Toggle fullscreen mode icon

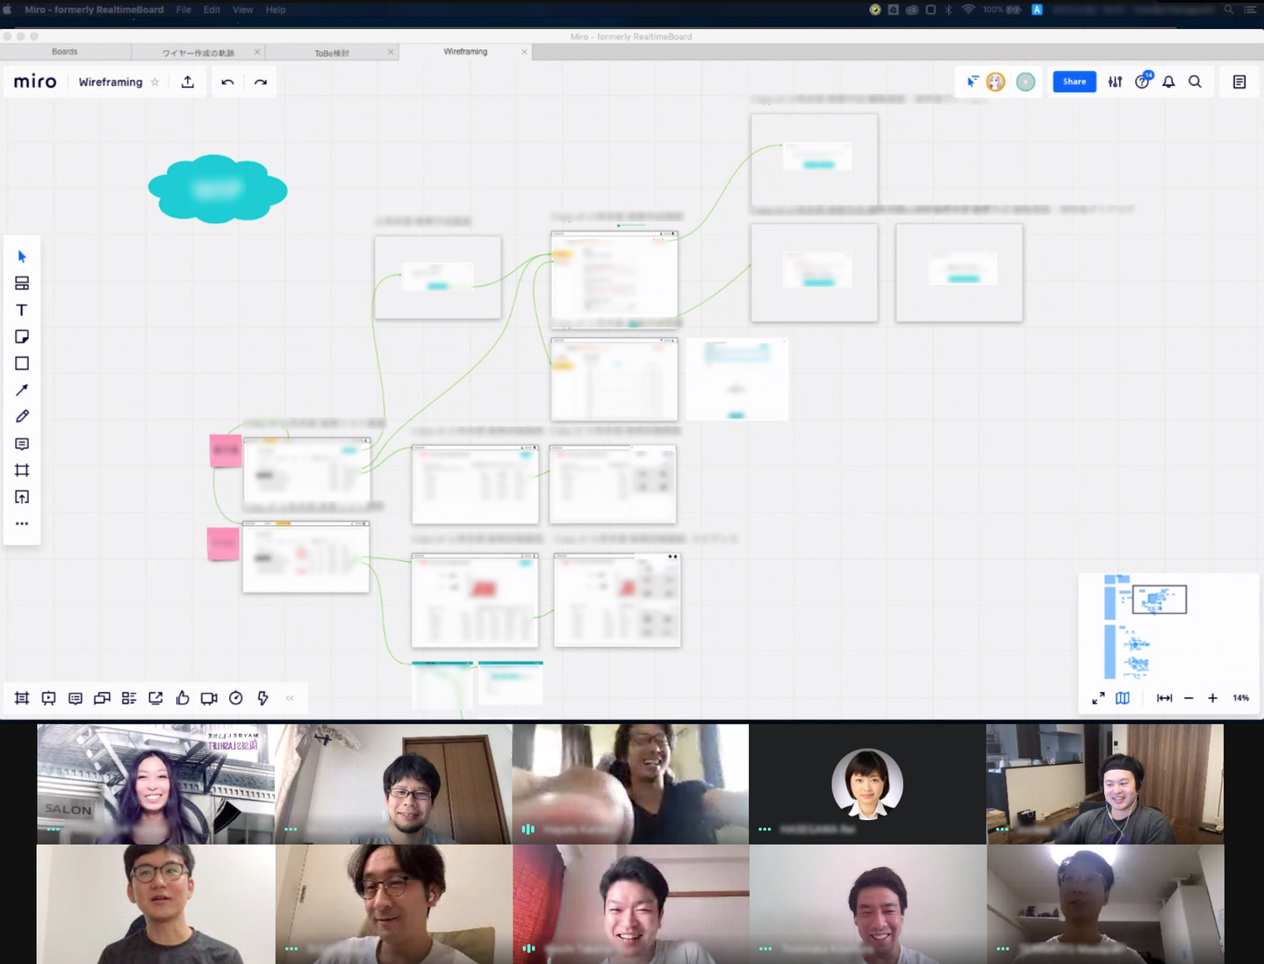(1098, 698)
